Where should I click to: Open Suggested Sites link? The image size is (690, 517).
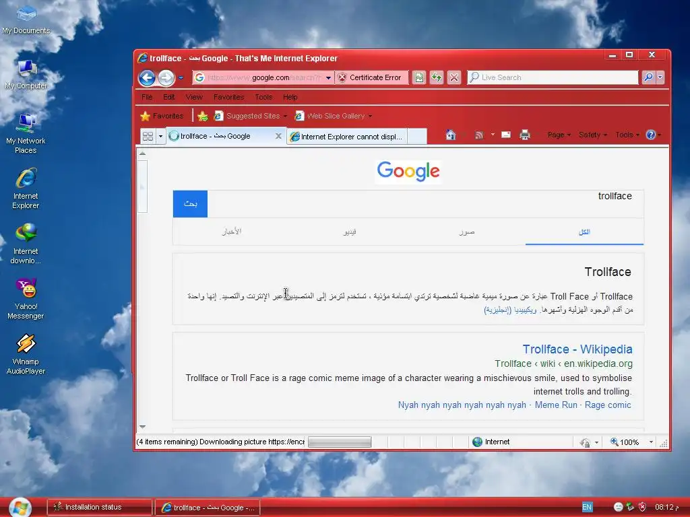pos(249,116)
